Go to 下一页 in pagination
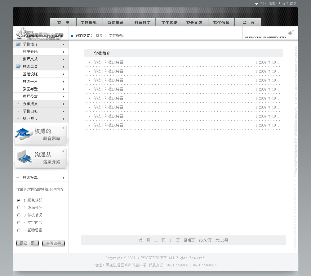The image size is (311, 276). coord(174,240)
